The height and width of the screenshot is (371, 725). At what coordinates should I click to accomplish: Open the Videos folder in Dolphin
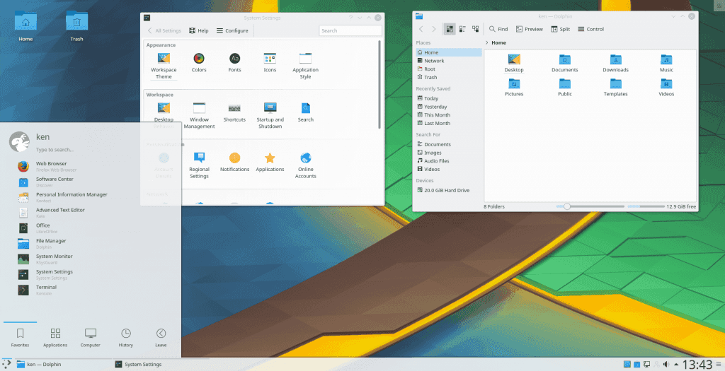666,87
